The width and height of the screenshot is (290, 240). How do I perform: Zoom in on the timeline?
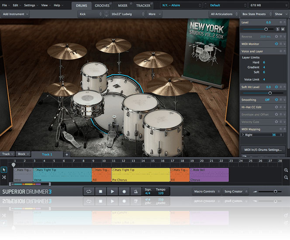click(286, 170)
